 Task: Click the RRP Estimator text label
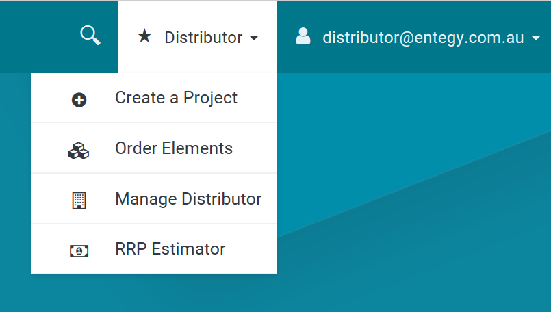click(x=170, y=249)
